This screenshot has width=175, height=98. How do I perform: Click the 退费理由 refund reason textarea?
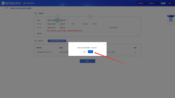point(92,33)
